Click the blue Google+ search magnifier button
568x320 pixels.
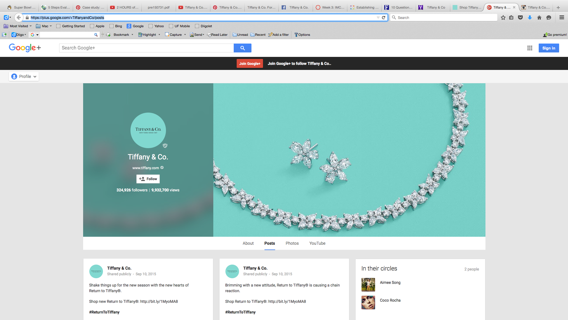pyautogui.click(x=242, y=48)
